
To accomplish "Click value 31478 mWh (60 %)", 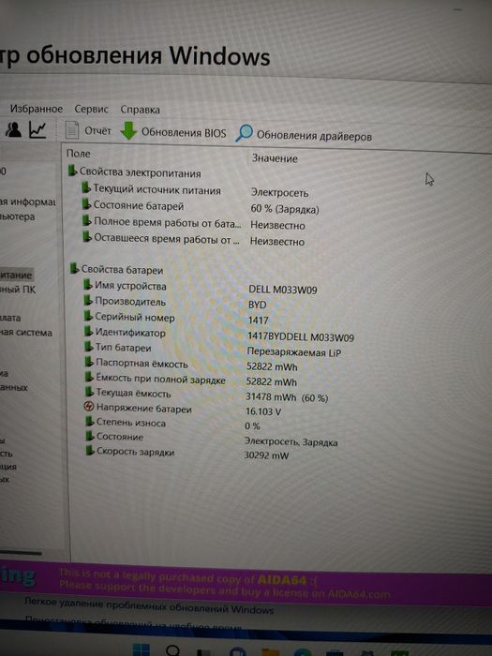I will click(287, 397).
